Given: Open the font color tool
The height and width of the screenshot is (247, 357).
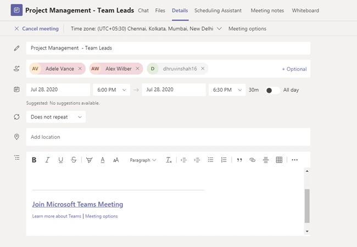Looking at the screenshot, I should click(x=103, y=160).
